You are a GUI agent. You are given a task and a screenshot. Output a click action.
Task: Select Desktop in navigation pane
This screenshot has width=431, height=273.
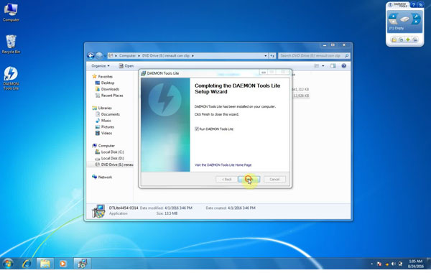pos(108,83)
